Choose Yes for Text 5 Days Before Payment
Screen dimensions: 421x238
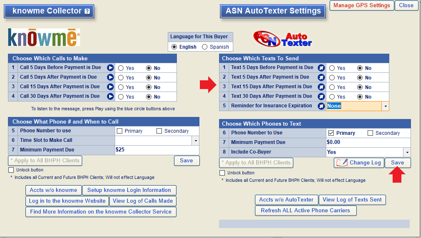[332, 68]
